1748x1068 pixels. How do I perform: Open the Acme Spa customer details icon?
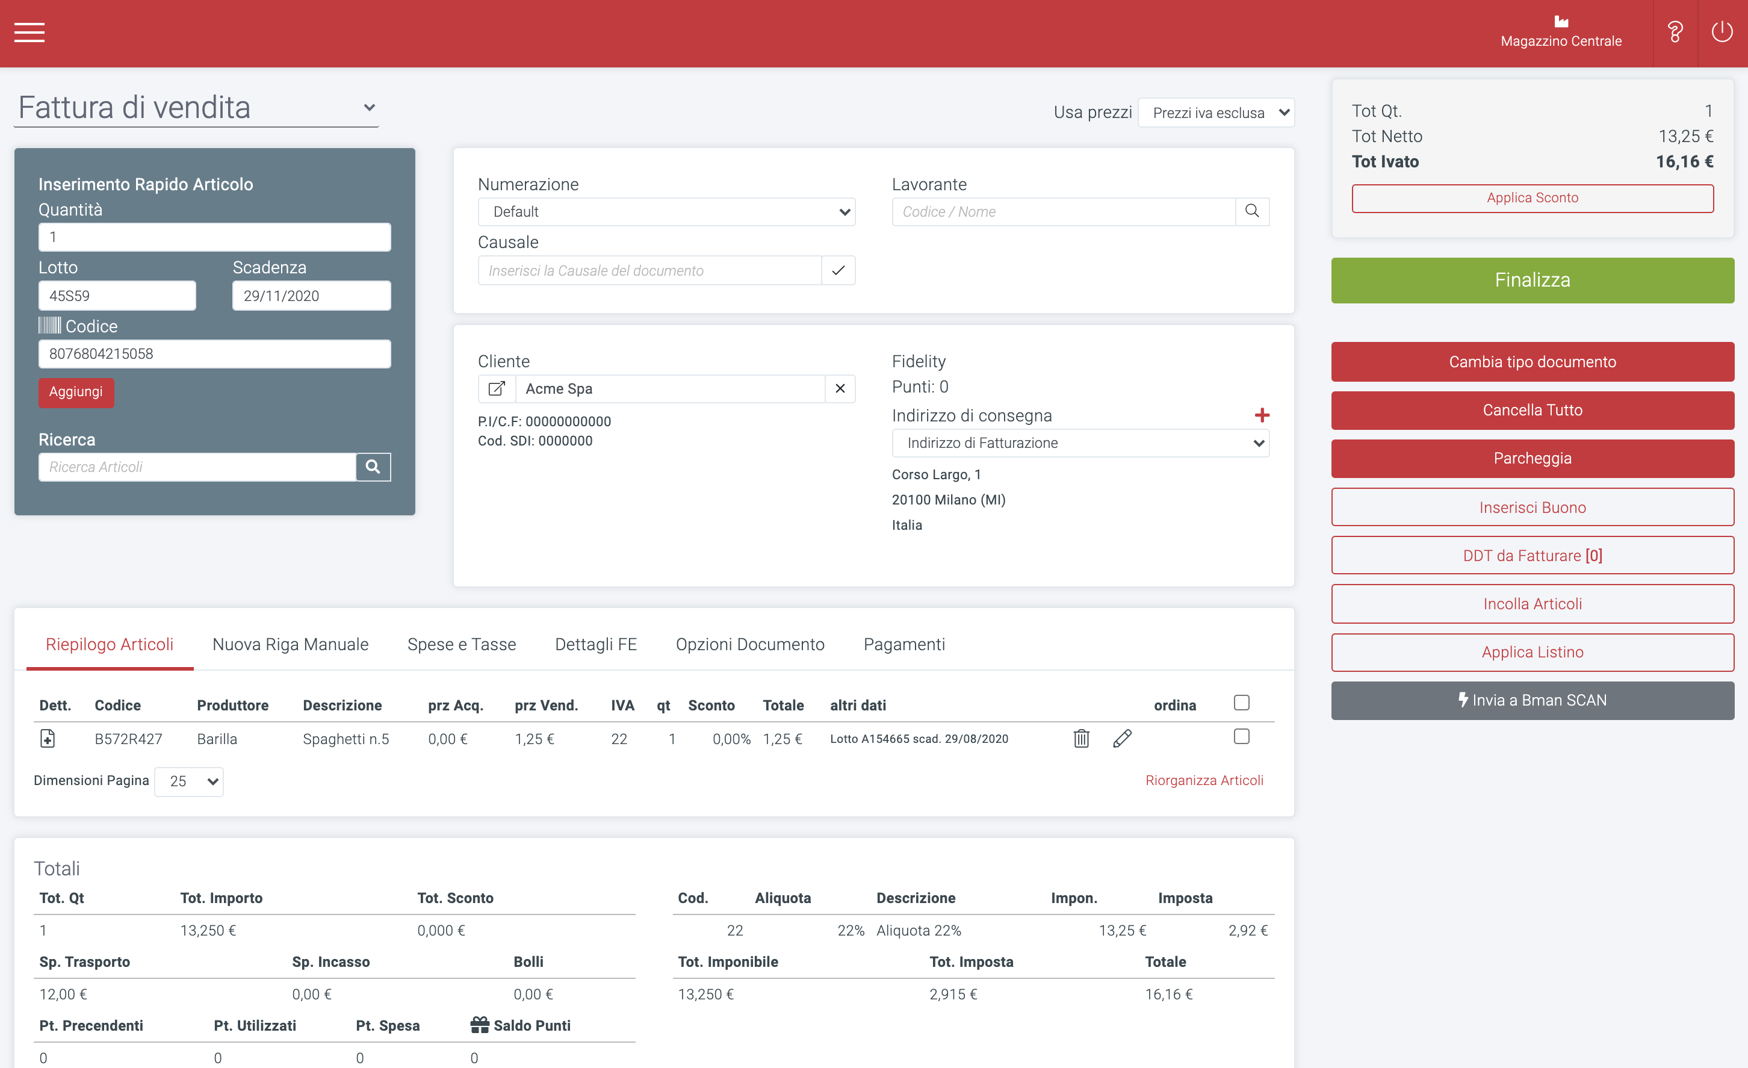click(497, 389)
